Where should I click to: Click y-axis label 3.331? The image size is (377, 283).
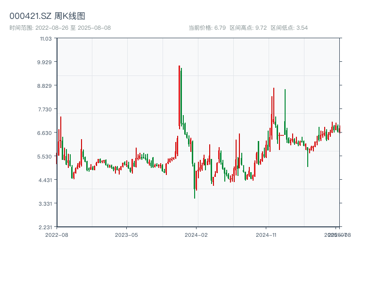pos(45,204)
